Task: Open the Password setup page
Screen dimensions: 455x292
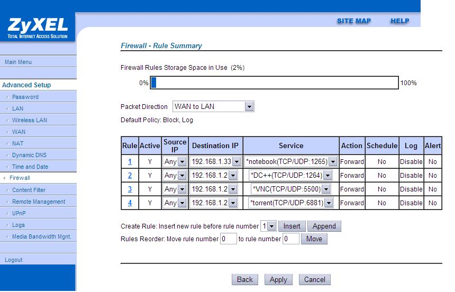Action: 25,97
